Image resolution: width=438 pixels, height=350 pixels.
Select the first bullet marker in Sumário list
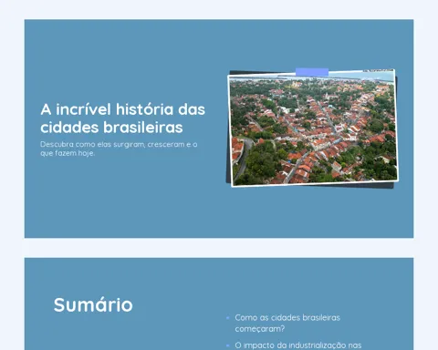[x=228, y=318]
